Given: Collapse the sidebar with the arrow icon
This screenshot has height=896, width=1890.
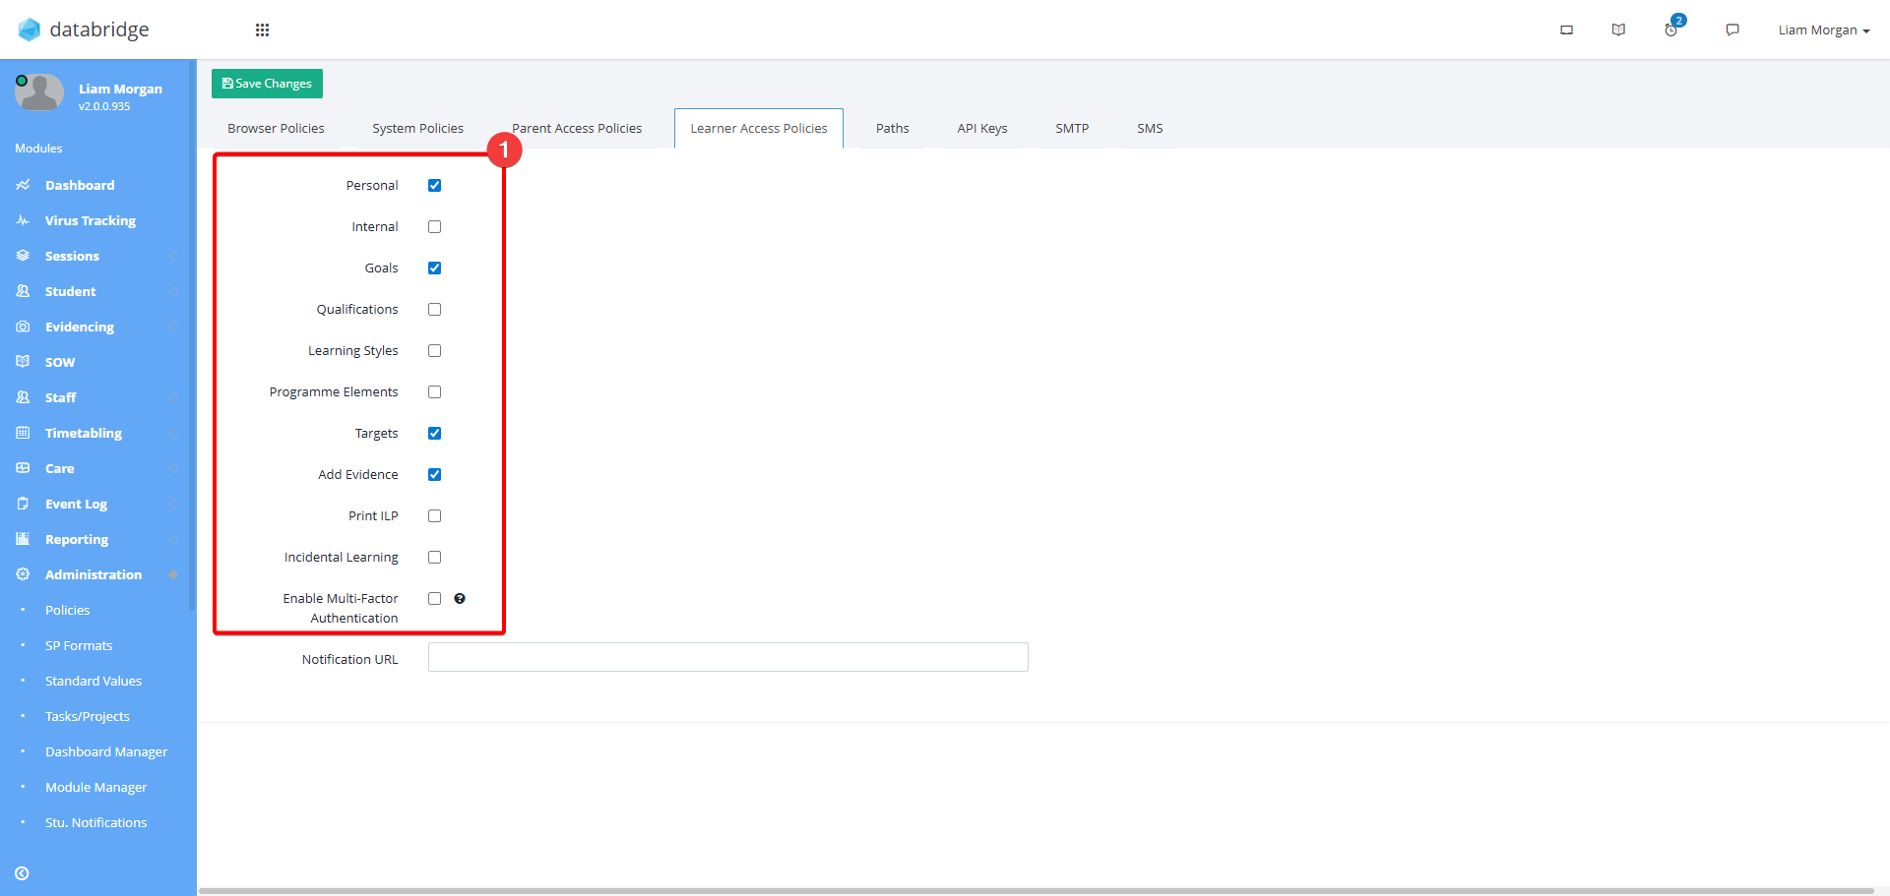Looking at the screenshot, I should [x=22, y=873].
